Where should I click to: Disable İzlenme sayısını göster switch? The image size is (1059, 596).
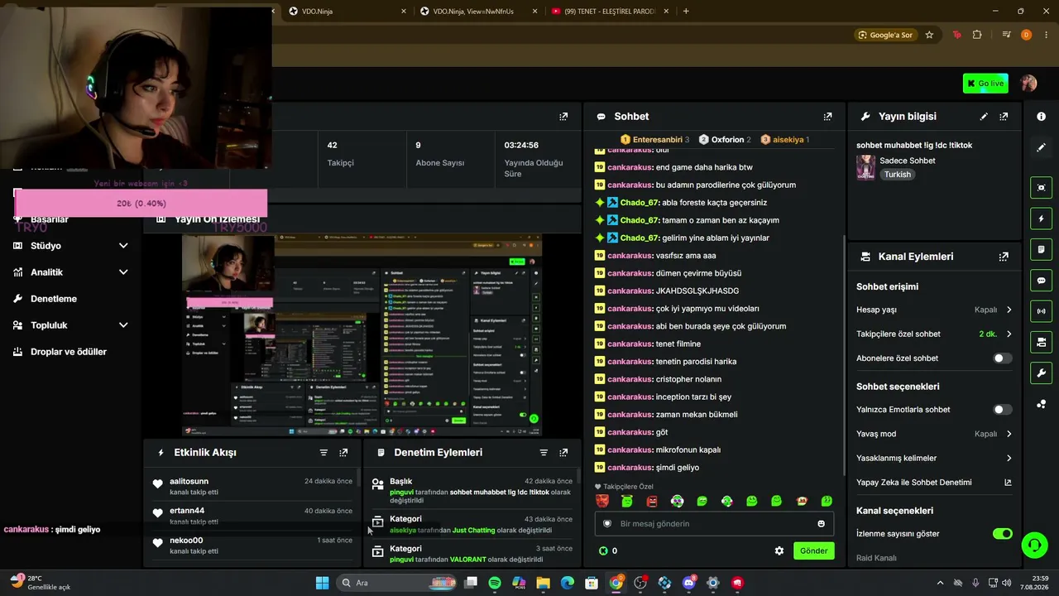[1002, 534]
